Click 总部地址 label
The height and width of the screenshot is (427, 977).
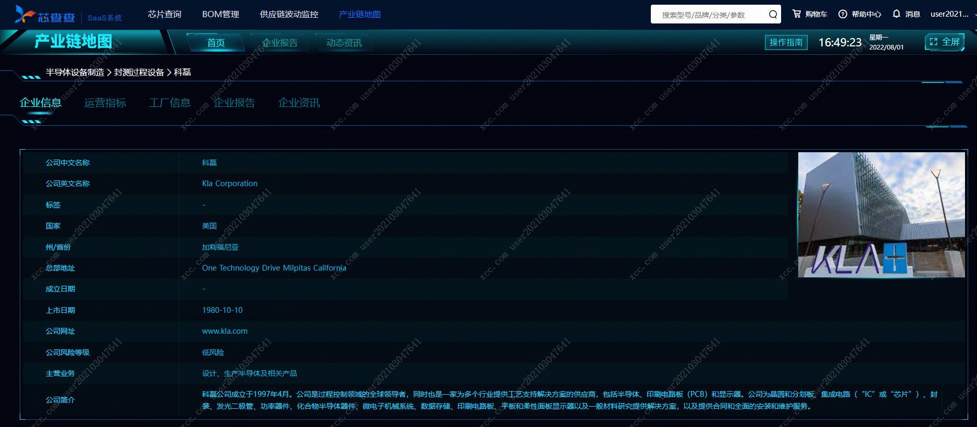pyautogui.click(x=60, y=268)
